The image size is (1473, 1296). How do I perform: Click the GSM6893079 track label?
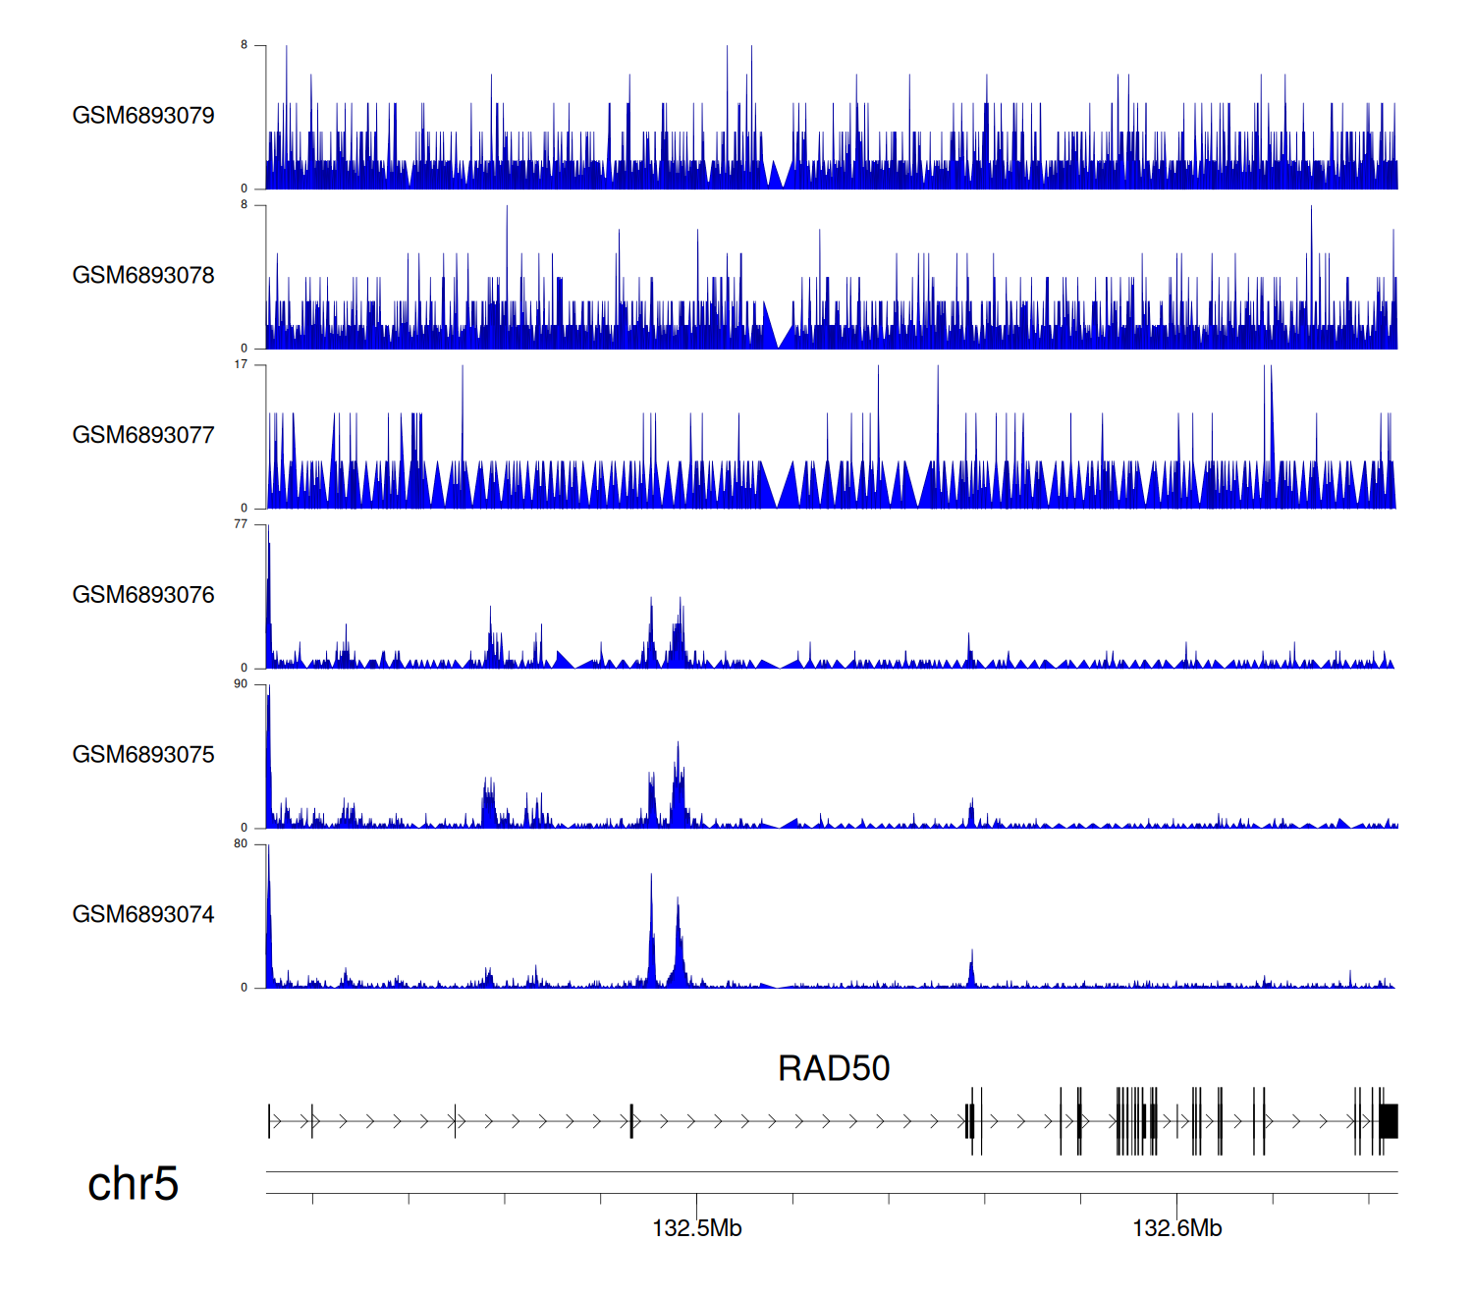click(x=143, y=116)
